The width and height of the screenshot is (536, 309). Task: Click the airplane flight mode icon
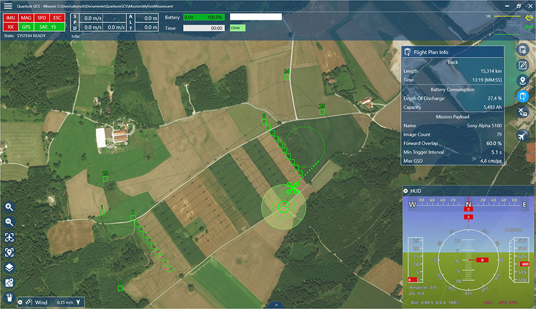[523, 136]
